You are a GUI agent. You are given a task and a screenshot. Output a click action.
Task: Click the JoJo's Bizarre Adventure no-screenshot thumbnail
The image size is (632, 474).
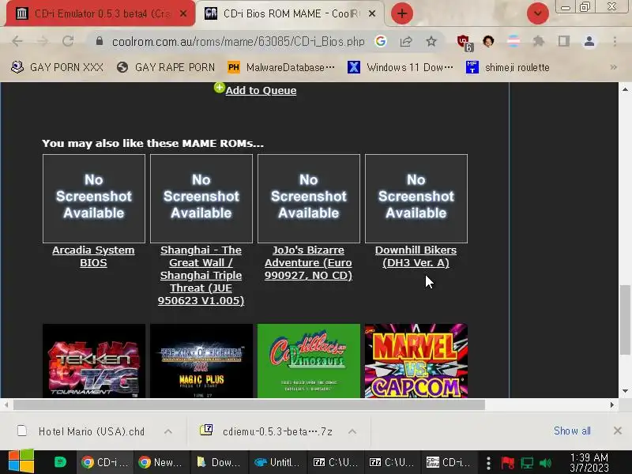coord(309,198)
